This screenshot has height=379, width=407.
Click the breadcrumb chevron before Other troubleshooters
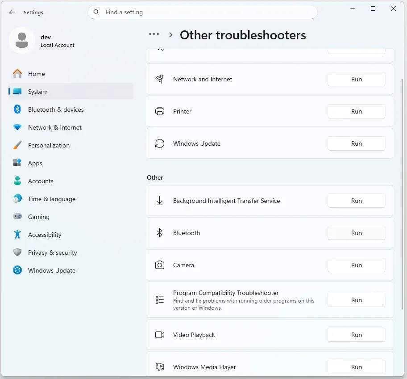click(x=170, y=34)
